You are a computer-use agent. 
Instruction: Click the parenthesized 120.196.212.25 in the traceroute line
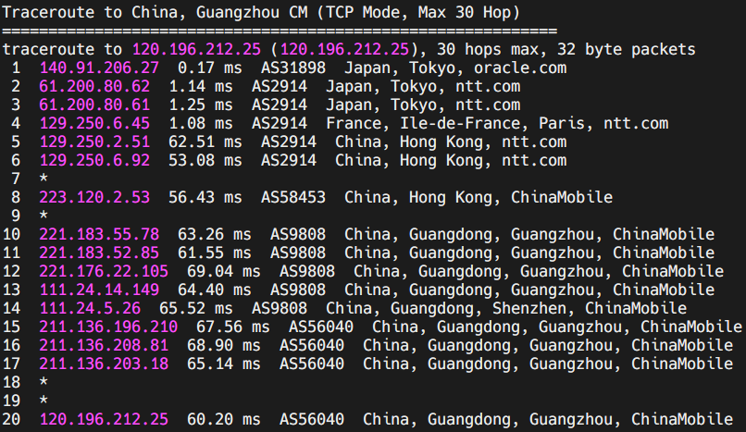(x=344, y=49)
